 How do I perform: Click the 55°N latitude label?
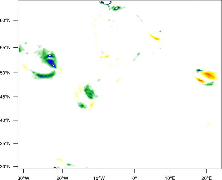coord(5,48)
